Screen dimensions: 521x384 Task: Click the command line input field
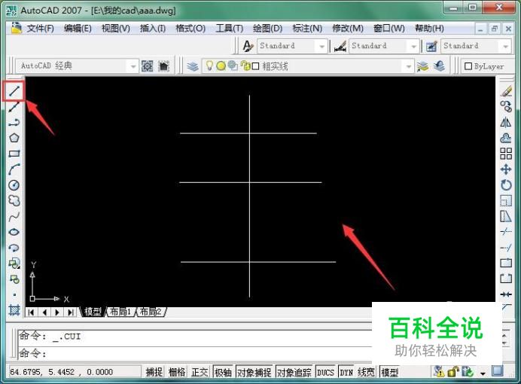[x=195, y=353]
